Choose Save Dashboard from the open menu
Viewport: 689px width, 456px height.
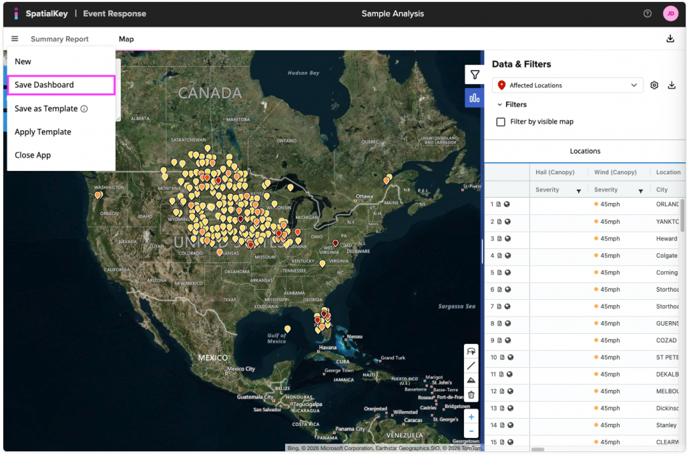(45, 85)
